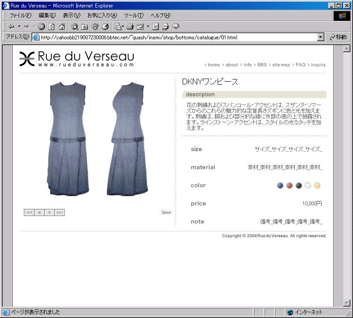The width and height of the screenshot is (353, 318).
Task: Click the front-view dress image
Action: click(68, 139)
